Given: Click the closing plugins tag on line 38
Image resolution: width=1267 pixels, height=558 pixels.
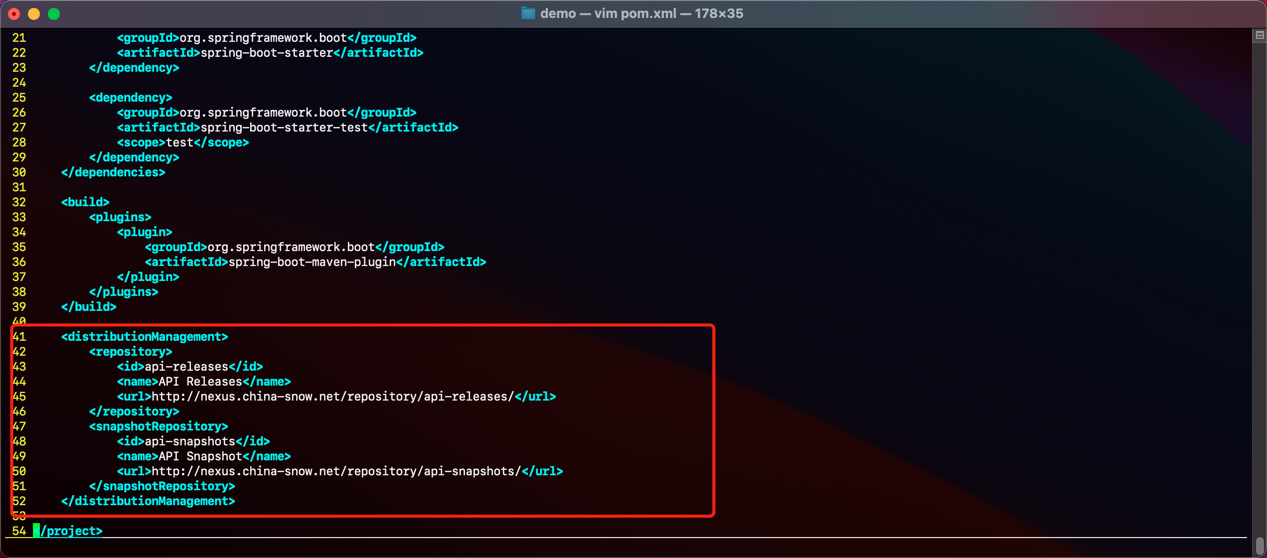Looking at the screenshot, I should pyautogui.click(x=124, y=292).
